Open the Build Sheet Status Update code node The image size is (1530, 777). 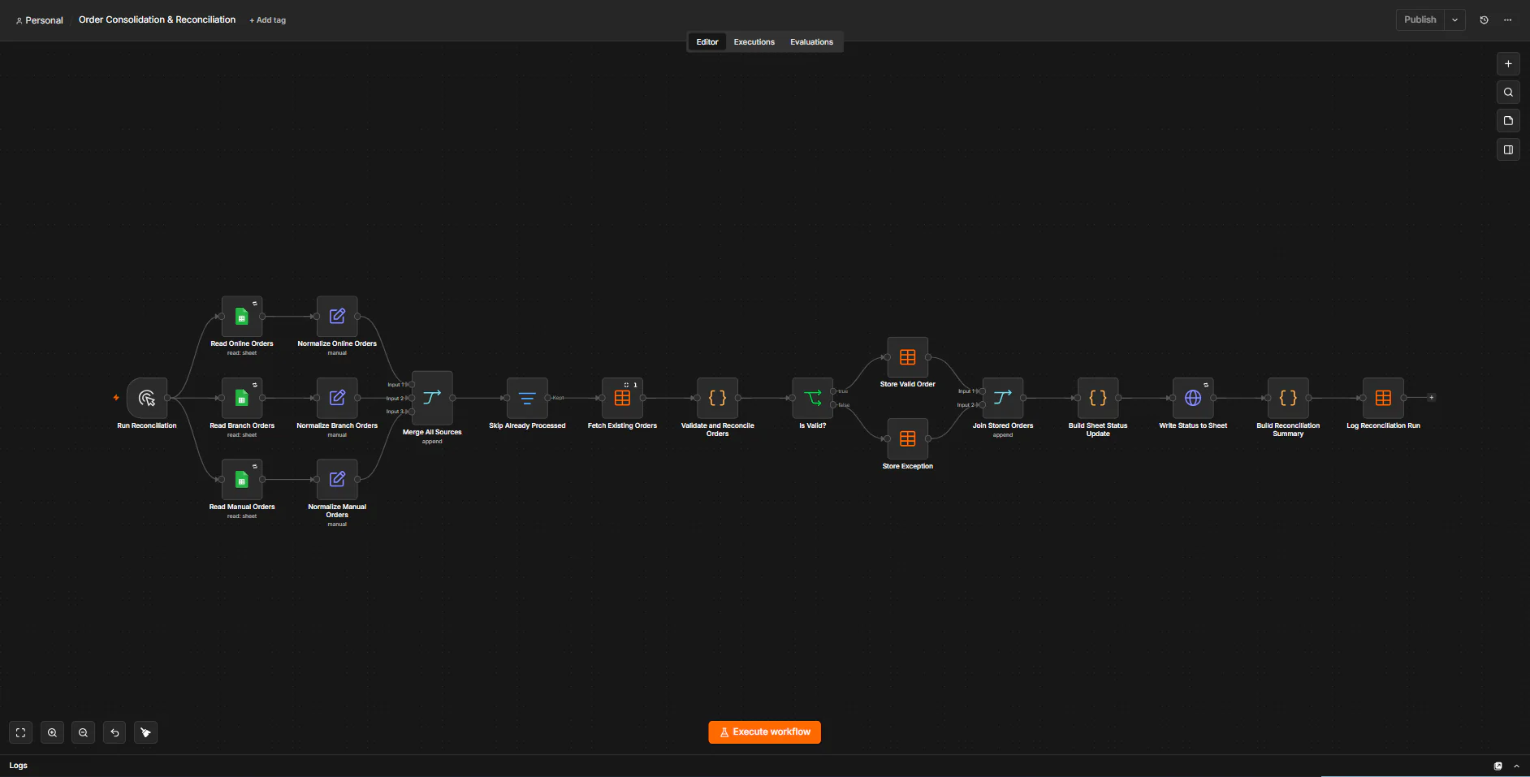(x=1098, y=398)
